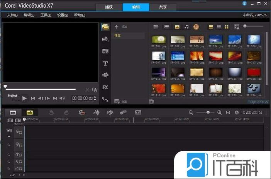
Task: Expand the Options panel
Action: pyautogui.click(x=259, y=102)
